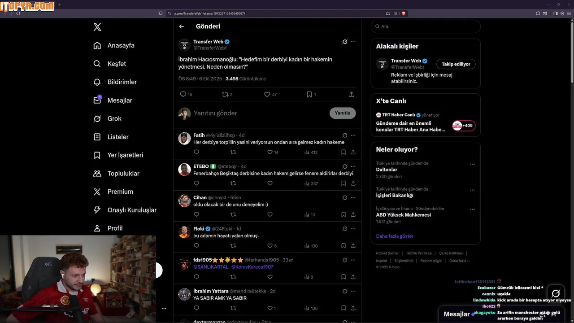
Task: Reply to main post showing 16 replies
Action: click(186, 94)
